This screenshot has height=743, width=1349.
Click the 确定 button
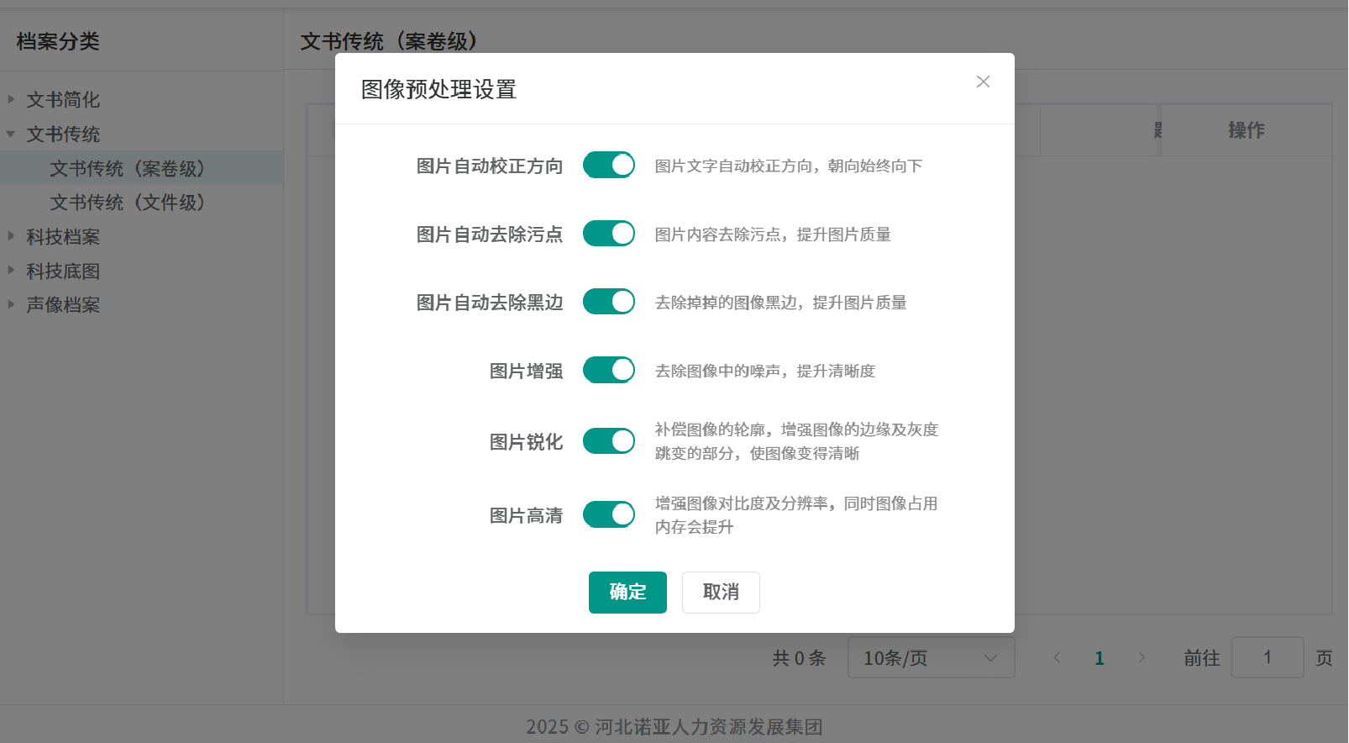point(627,593)
